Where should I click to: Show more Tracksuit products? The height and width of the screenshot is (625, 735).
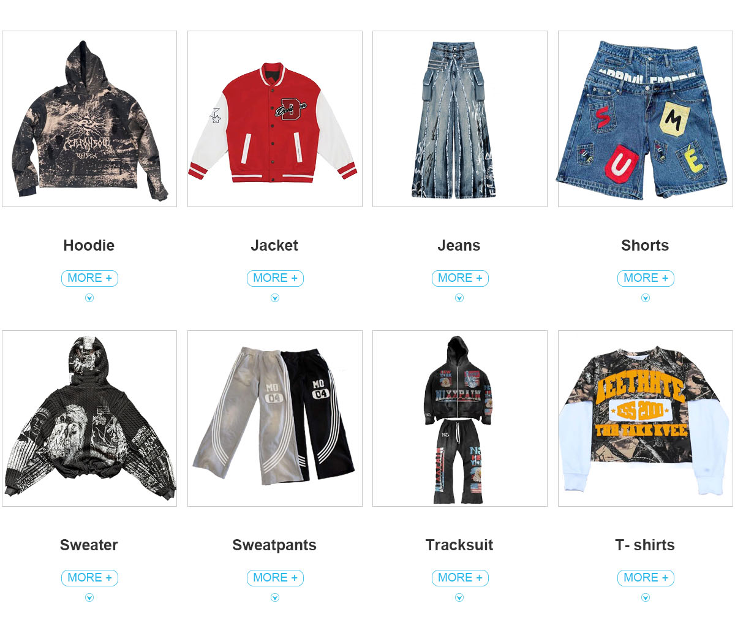click(460, 578)
